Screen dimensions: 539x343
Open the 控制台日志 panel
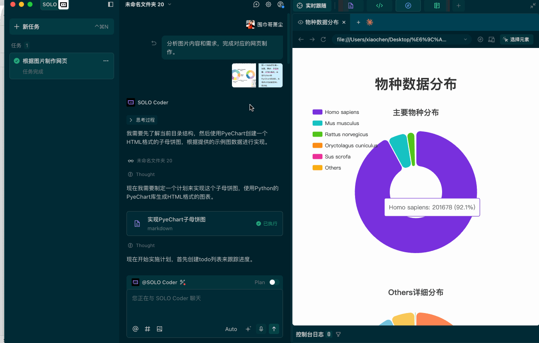(310, 334)
